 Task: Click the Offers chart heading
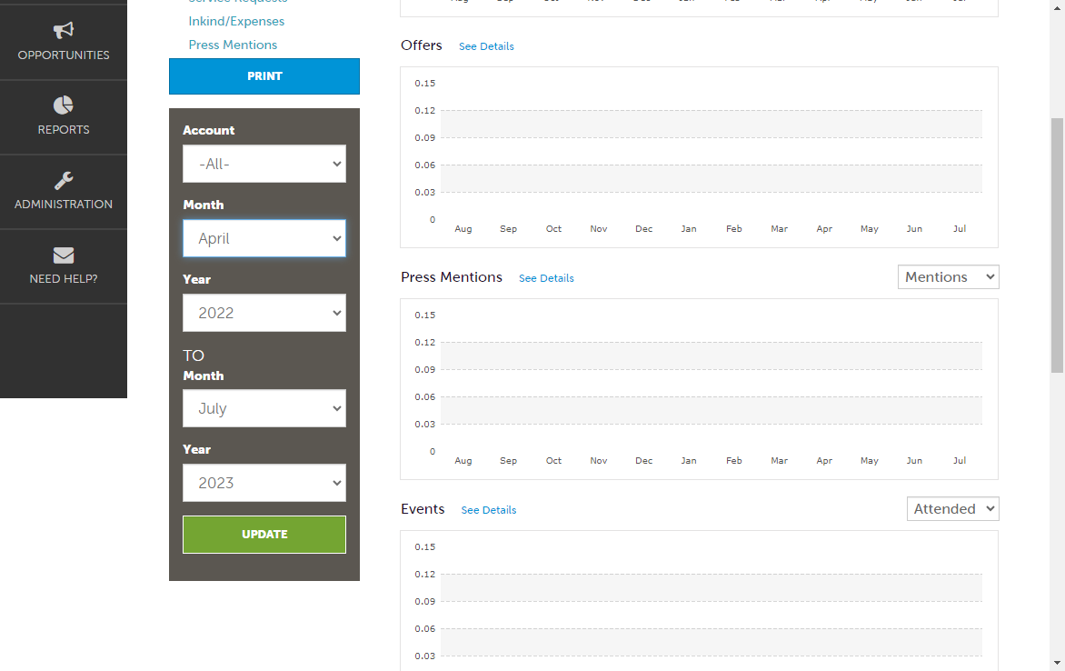pos(421,45)
